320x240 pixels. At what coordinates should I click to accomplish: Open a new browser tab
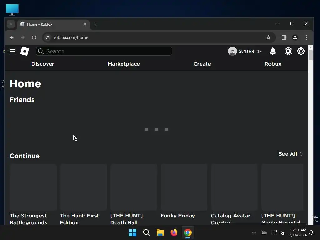96,24
